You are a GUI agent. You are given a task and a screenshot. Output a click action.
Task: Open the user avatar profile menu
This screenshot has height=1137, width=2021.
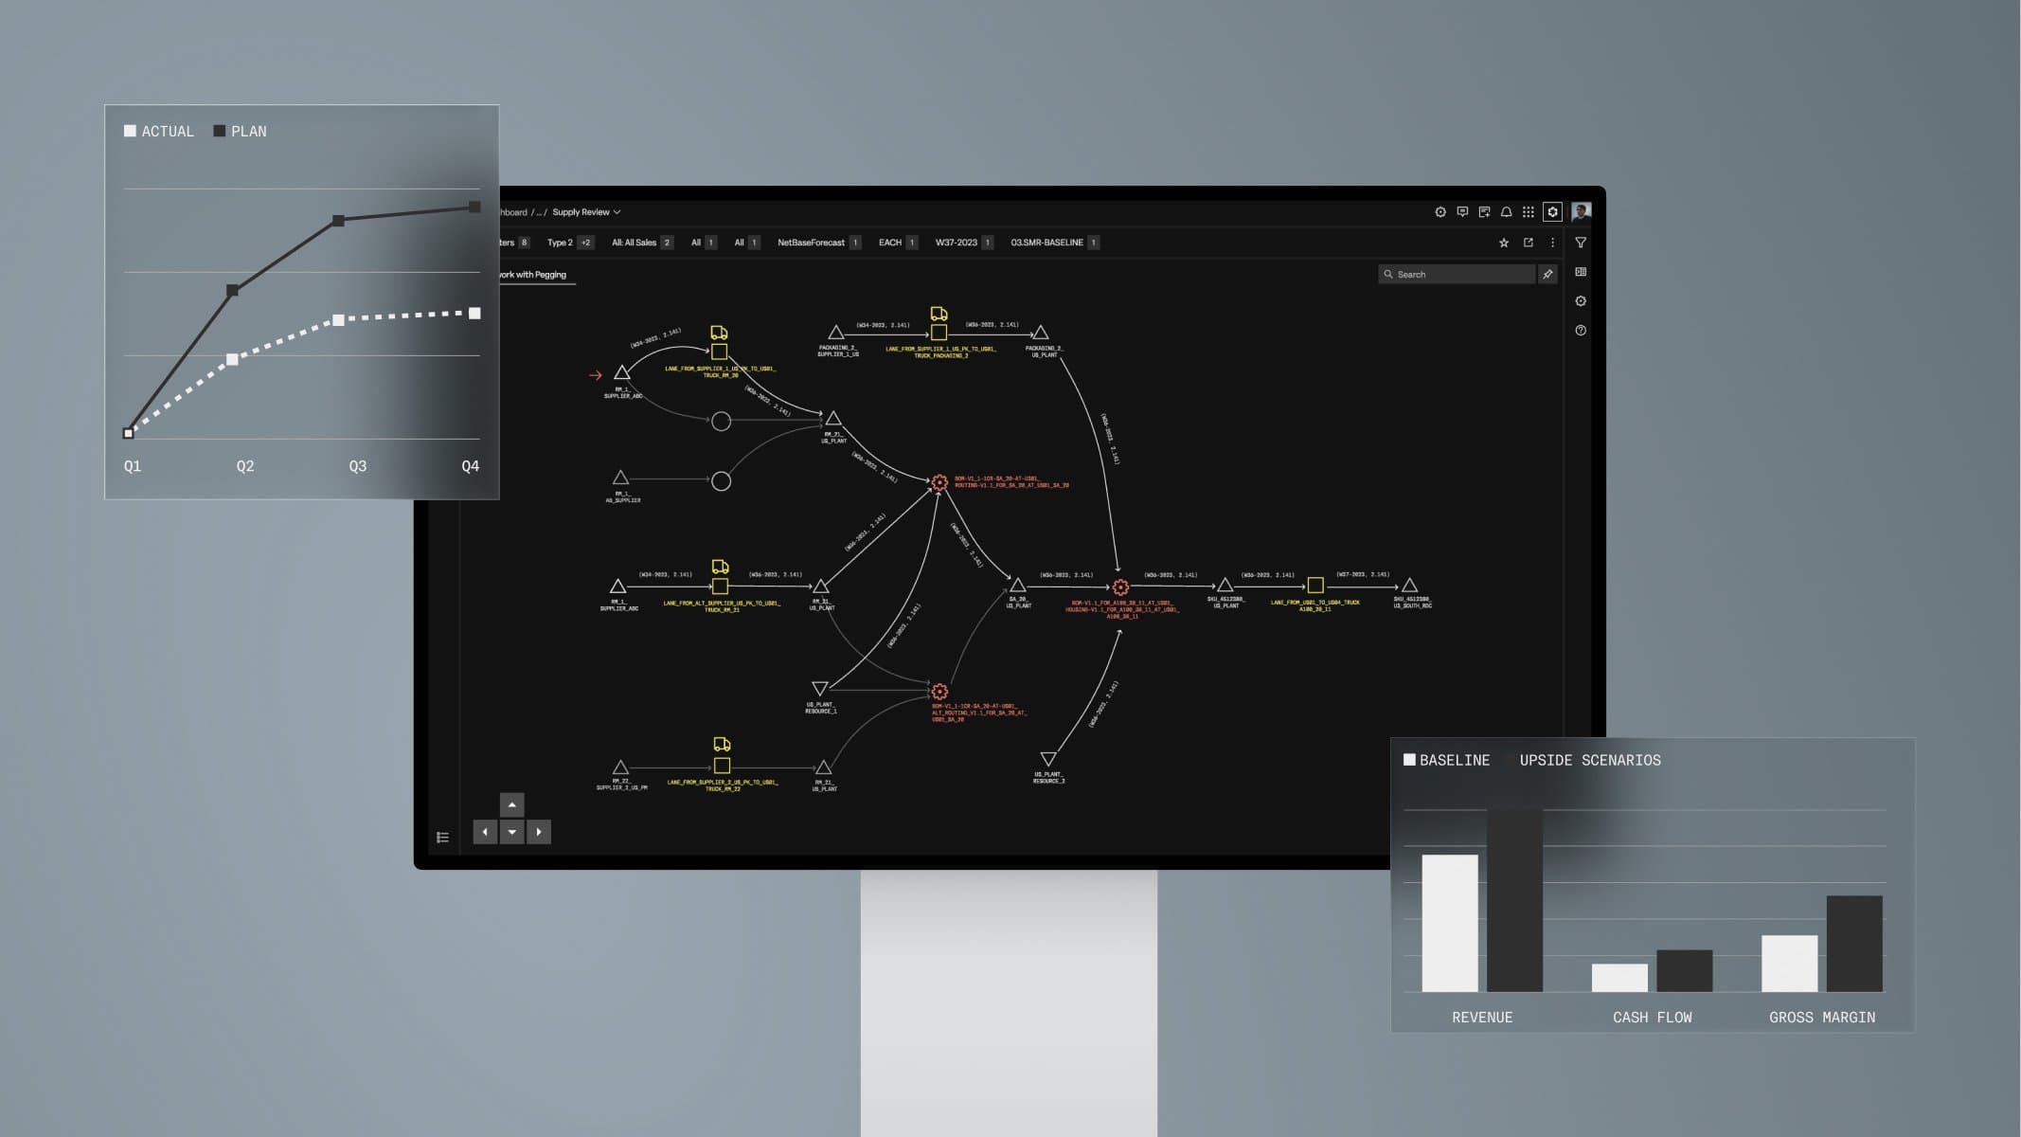[1580, 212]
